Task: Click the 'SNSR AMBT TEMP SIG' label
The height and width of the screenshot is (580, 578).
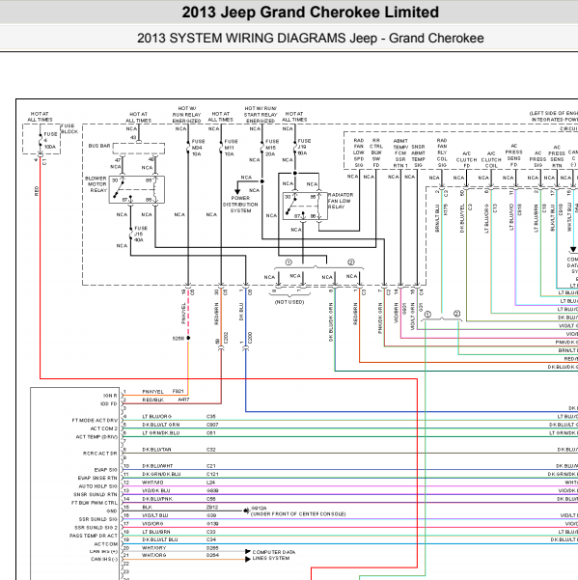Action: [x=418, y=156]
